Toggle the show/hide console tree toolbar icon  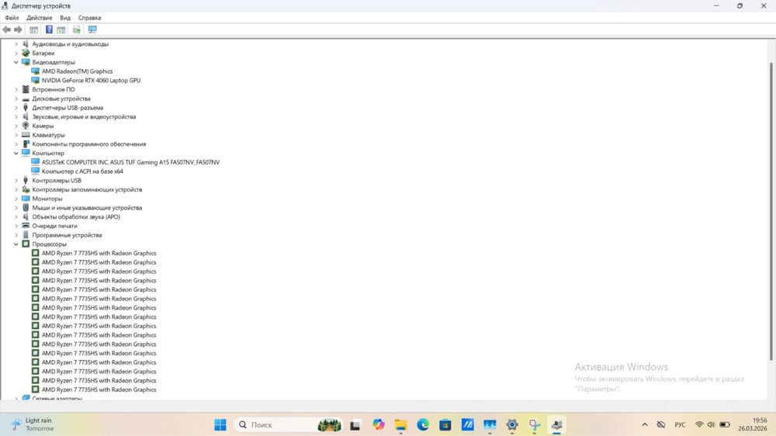(33, 29)
